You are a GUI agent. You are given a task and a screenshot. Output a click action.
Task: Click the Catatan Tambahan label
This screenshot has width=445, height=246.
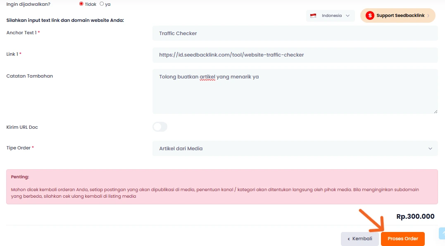[29, 76]
